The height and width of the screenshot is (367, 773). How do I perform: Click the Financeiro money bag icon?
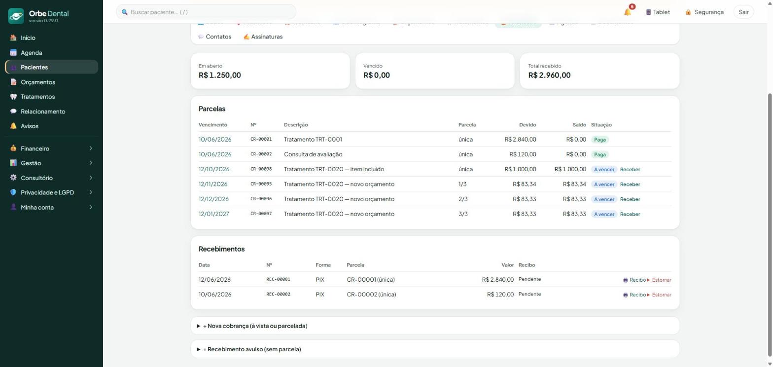coord(13,148)
